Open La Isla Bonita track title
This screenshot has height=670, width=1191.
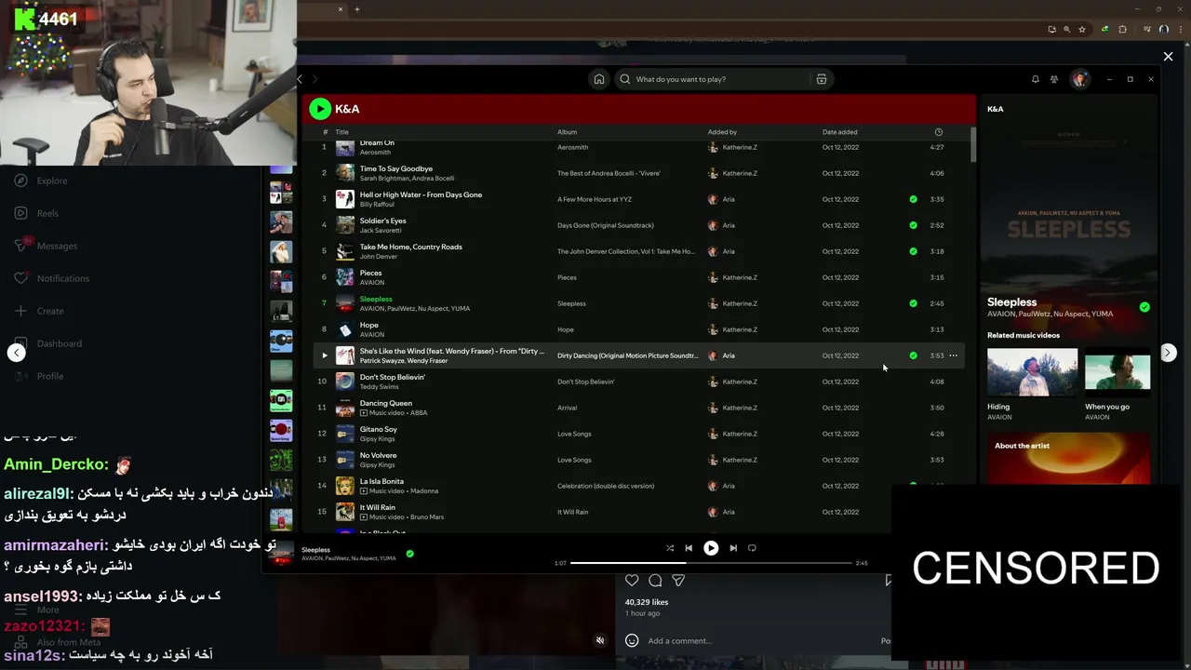381,481
